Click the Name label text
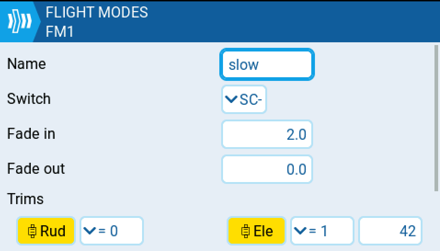The image size is (440, 251). [27, 63]
